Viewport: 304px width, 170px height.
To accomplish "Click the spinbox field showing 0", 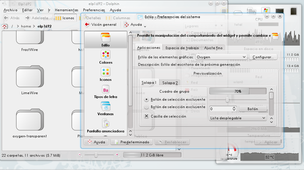I will 221,109.
